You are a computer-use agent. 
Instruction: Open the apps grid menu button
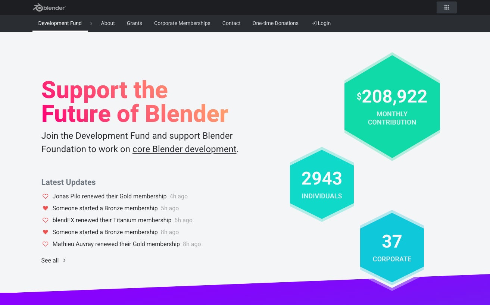pos(447,7)
